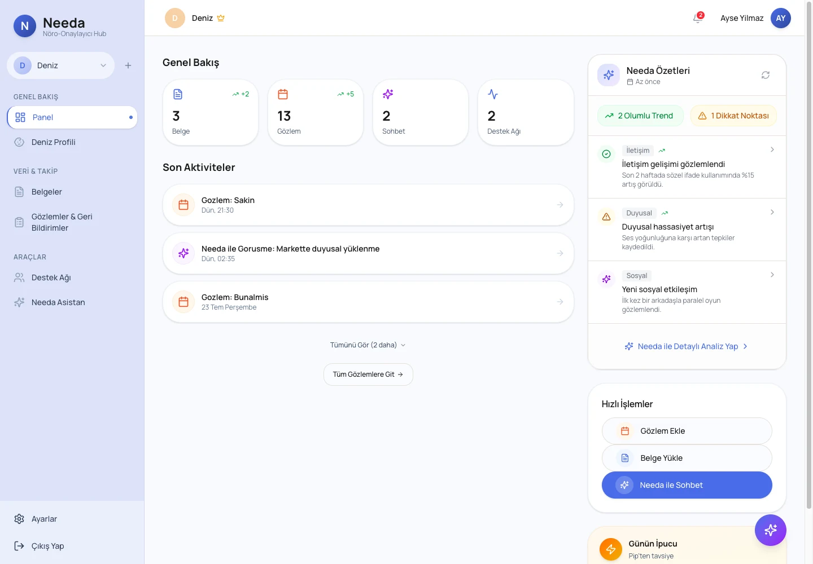Open the Deniz profile selector dropdown
Viewport: 813px width, 564px height.
61,65
